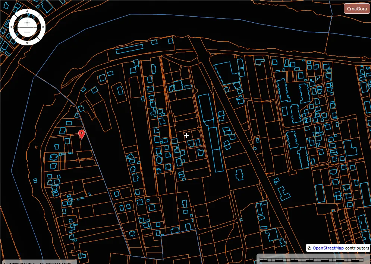This screenshot has height=264, width=371.
Task: Click the map scale bar
Action: click(314, 259)
